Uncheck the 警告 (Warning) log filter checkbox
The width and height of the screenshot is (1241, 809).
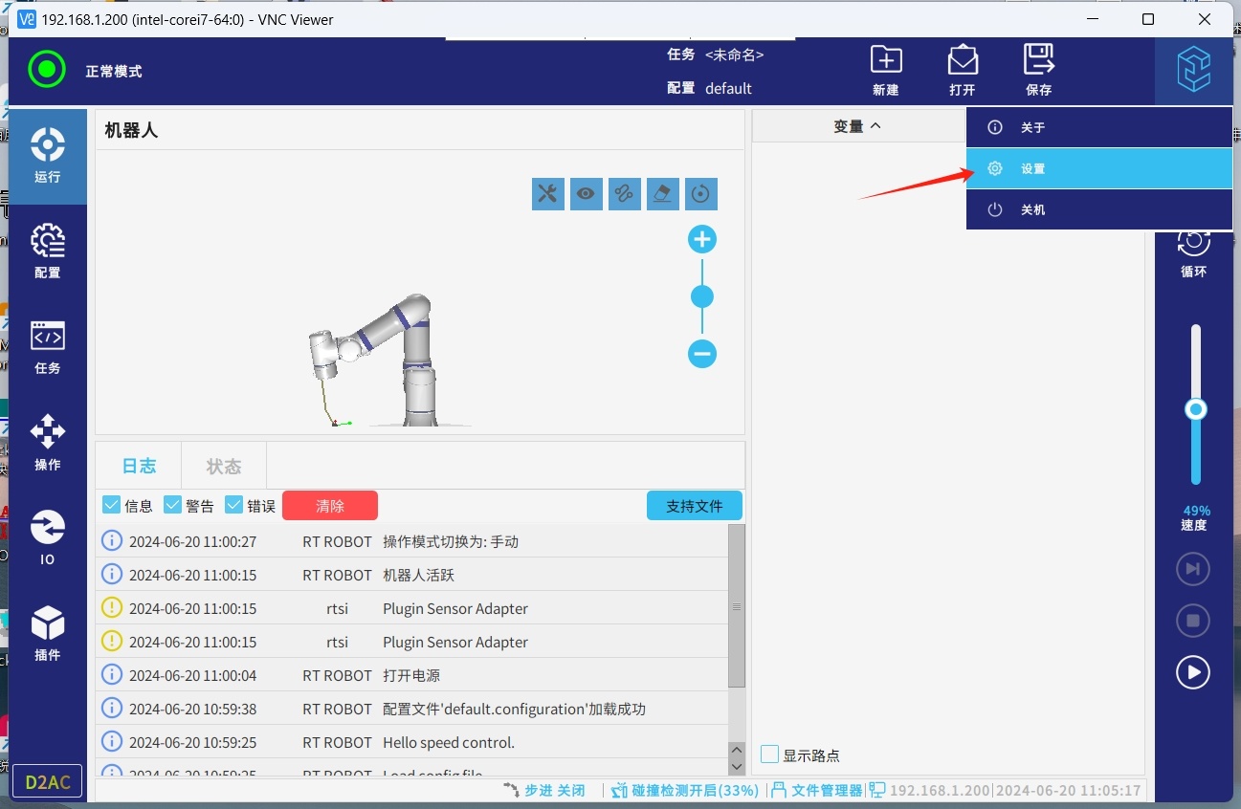tap(173, 505)
